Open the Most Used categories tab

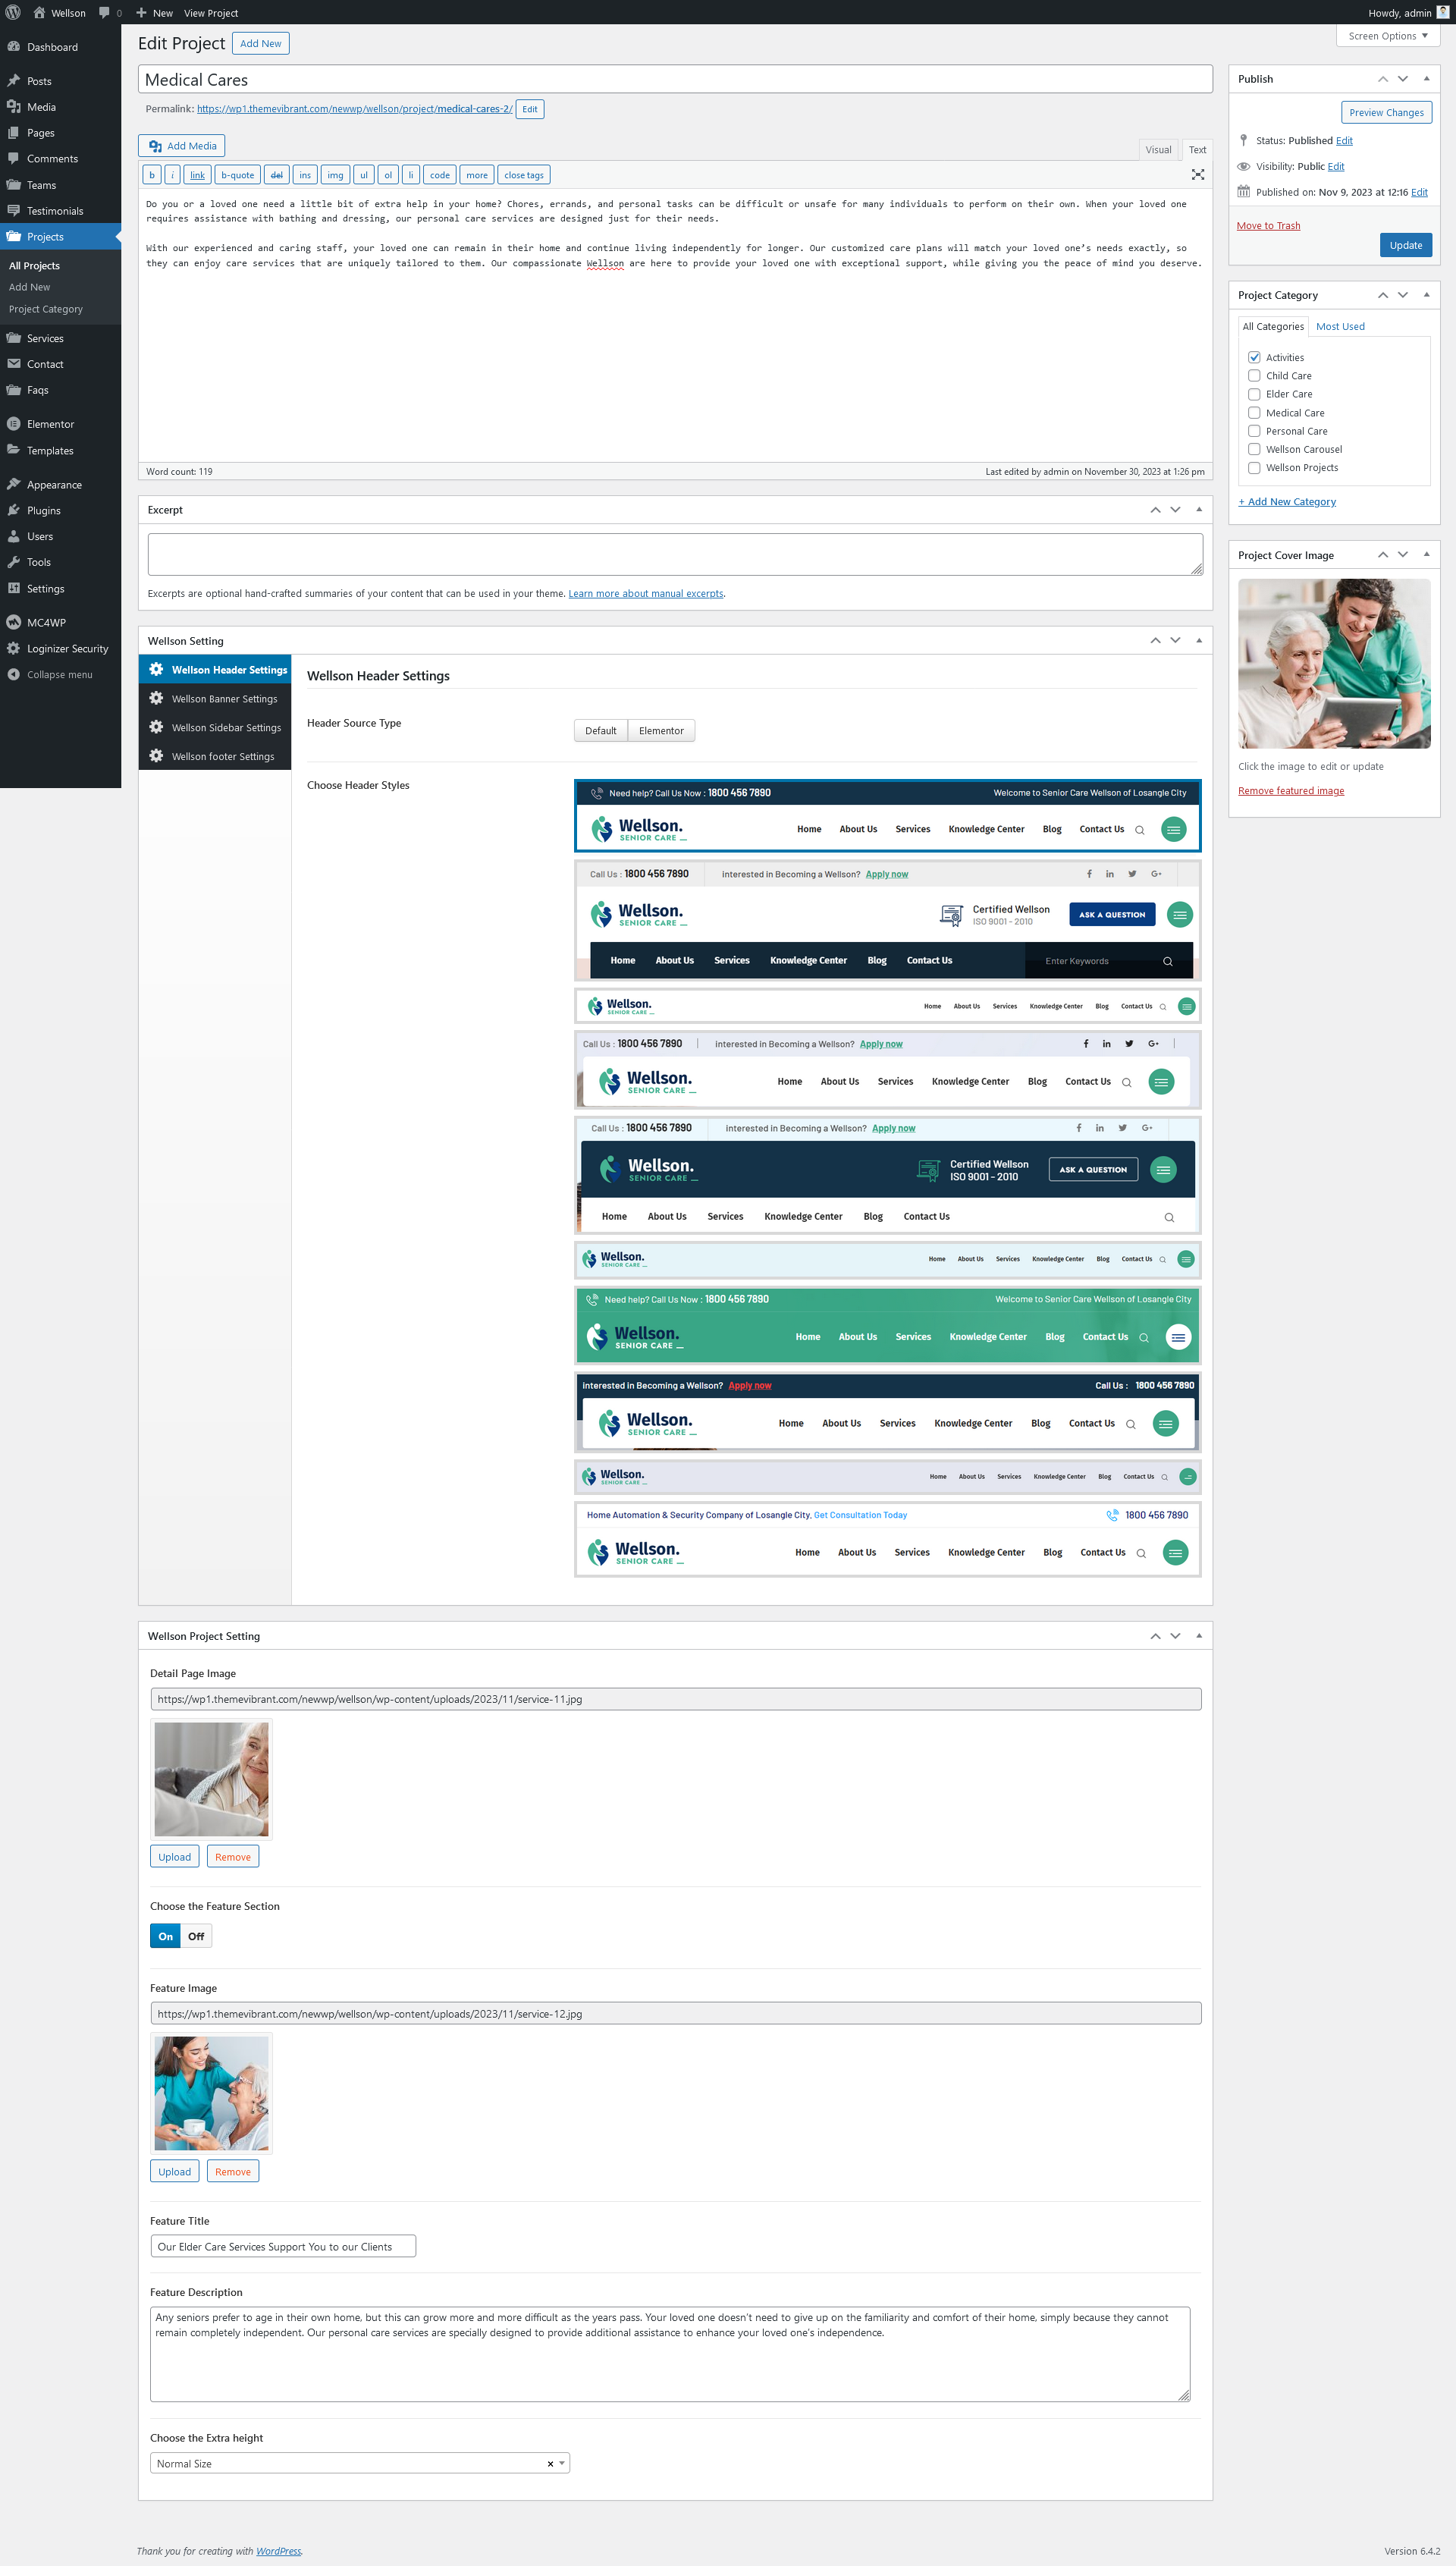point(1339,326)
